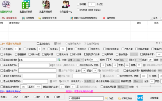Open the 会员管理中心 people icon
This screenshot has width=162, height=101.
pyautogui.click(x=66, y=5)
